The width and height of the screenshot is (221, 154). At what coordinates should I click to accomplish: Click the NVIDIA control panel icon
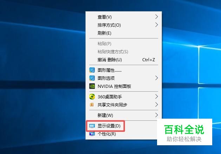pyautogui.click(x=92, y=86)
